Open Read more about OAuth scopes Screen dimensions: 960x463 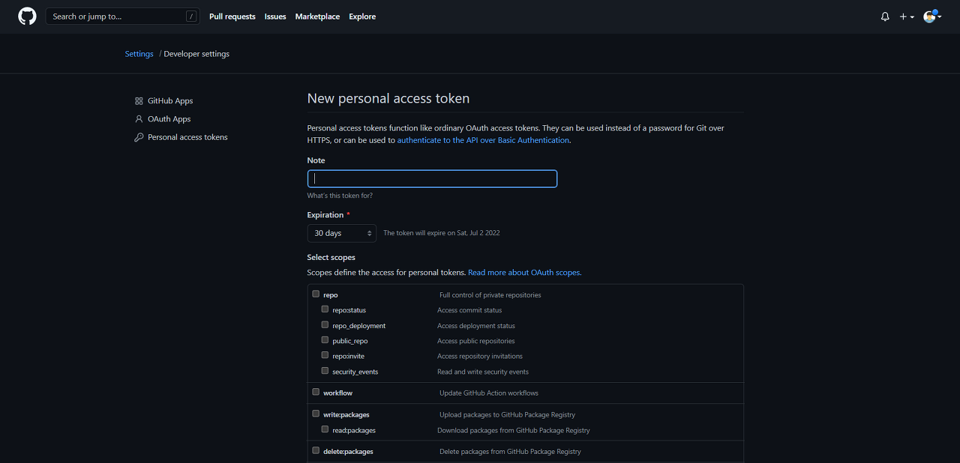tap(523, 272)
